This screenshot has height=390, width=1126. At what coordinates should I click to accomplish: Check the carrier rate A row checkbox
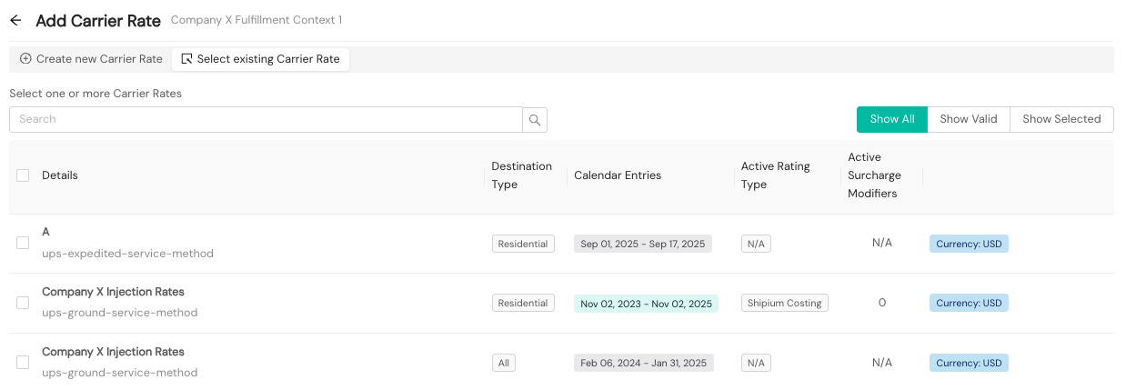point(23,243)
